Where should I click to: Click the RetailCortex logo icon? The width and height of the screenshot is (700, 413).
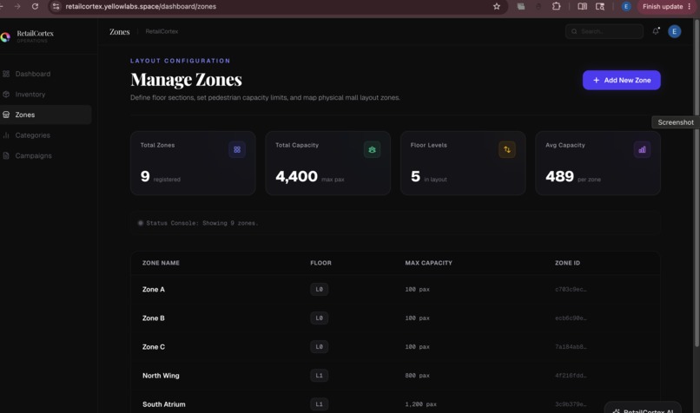pos(5,37)
